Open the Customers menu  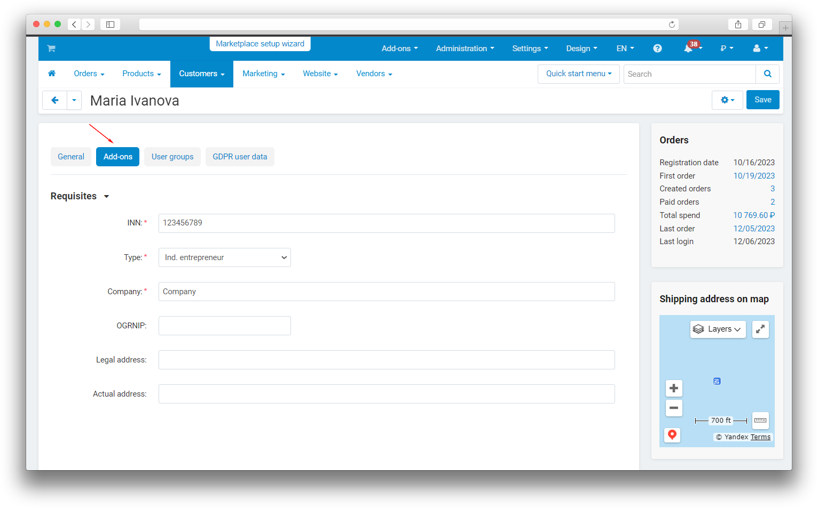click(201, 74)
